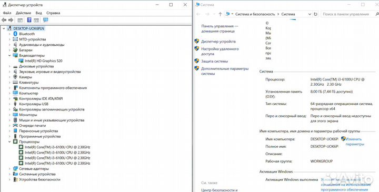This screenshot has height=192, width=379.
Task: Expand the Контроллеры IDE ATA/ATAPI category
Action: [x=9, y=98]
